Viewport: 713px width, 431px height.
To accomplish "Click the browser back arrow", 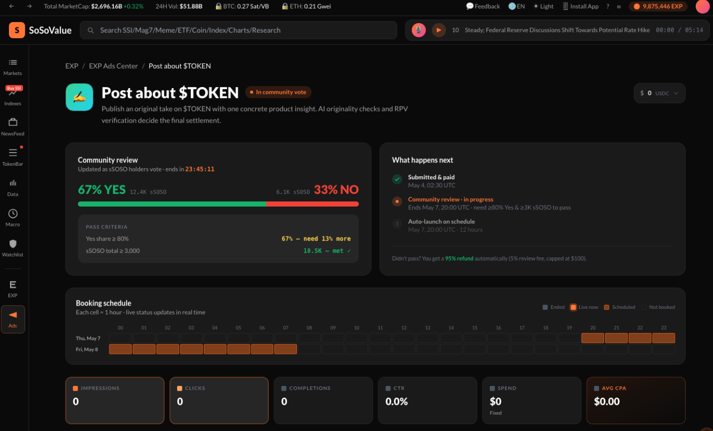I will (x=12, y=6).
